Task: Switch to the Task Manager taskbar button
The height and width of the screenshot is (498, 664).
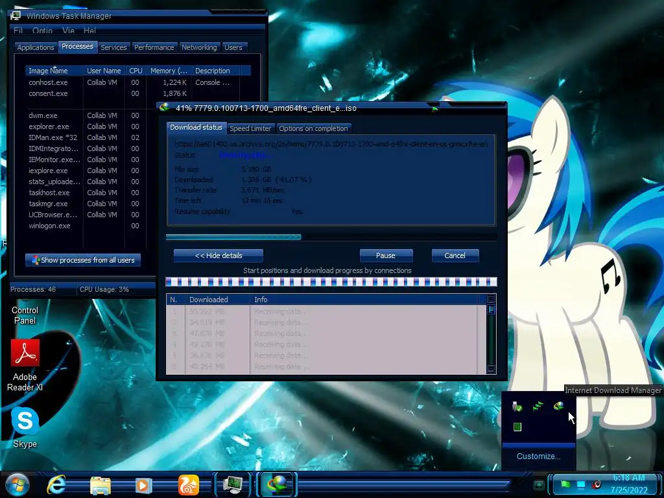Action: pos(233,485)
